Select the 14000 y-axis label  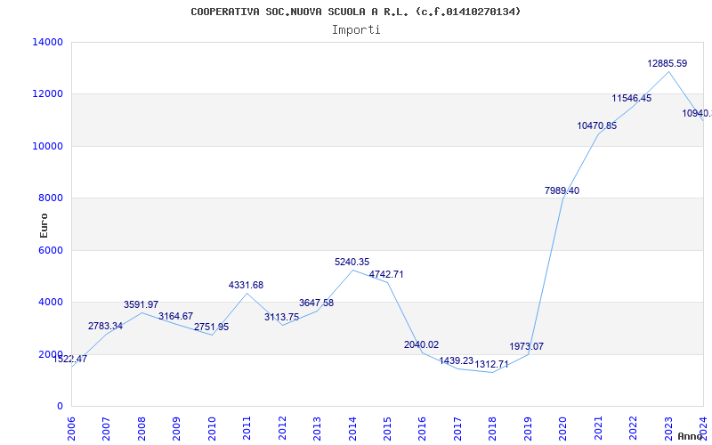[x=48, y=42]
